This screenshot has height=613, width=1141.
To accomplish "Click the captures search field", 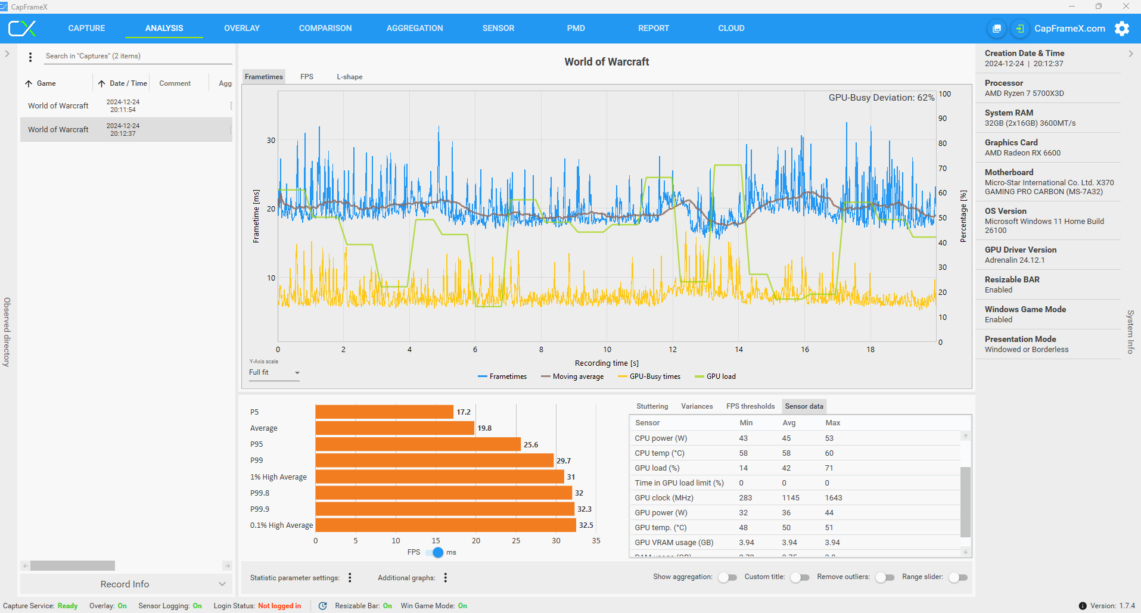I will tap(138, 56).
